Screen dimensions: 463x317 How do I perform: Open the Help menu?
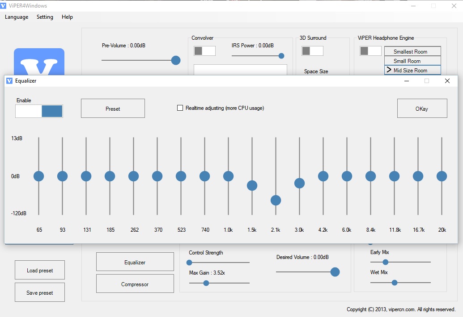(x=67, y=17)
